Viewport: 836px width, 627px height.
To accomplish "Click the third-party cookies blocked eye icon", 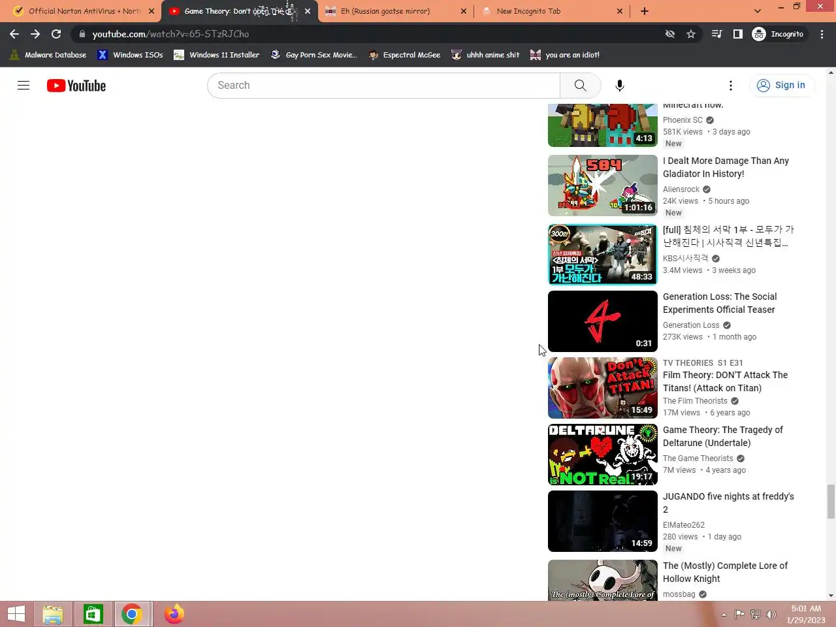I will coord(670,34).
